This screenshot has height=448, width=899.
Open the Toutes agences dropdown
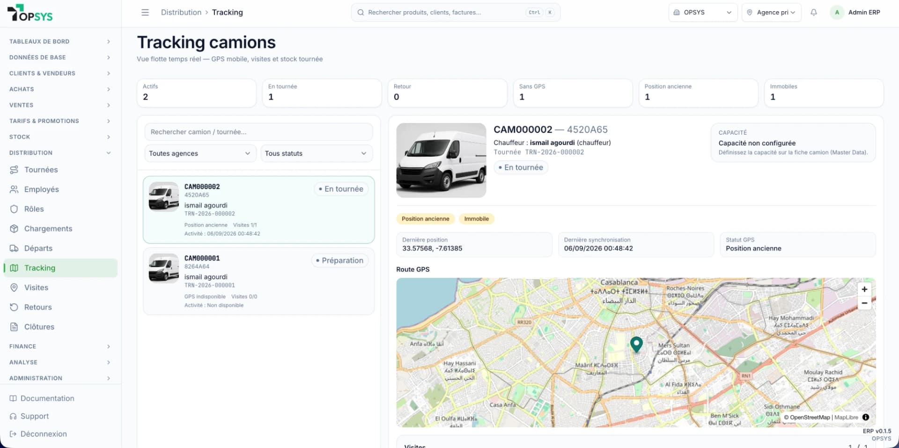[200, 153]
